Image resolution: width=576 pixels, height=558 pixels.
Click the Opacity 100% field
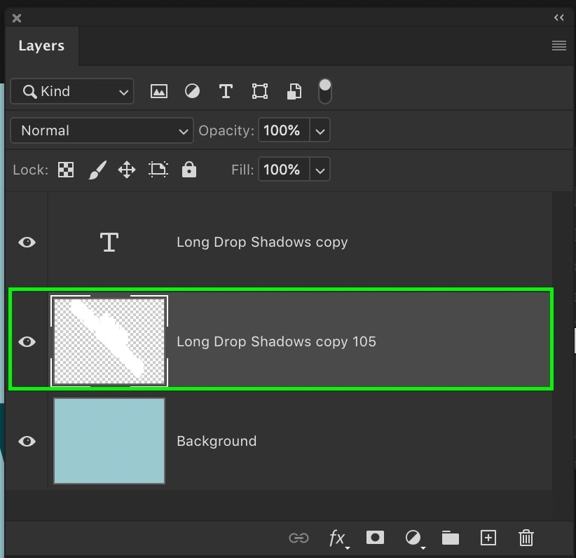coord(284,130)
